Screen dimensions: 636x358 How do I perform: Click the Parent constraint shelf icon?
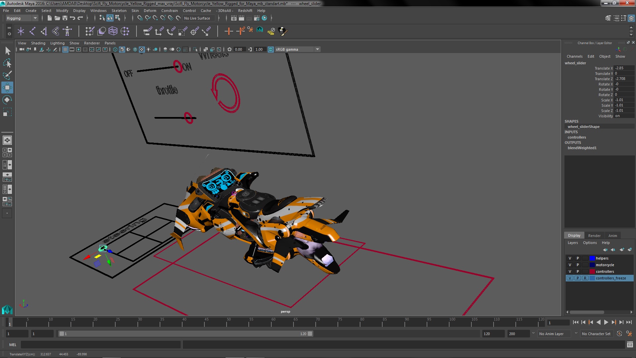[147, 31]
